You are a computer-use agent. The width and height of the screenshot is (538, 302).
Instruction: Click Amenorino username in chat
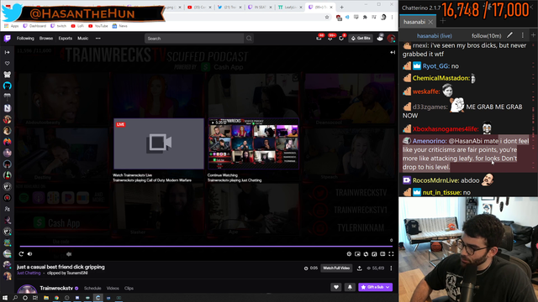pos(430,141)
